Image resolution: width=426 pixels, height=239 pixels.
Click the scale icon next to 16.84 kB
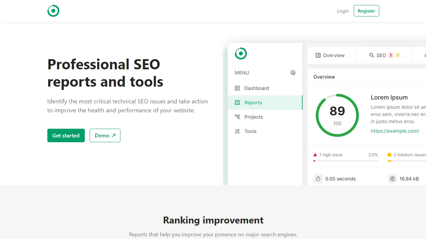(392, 179)
